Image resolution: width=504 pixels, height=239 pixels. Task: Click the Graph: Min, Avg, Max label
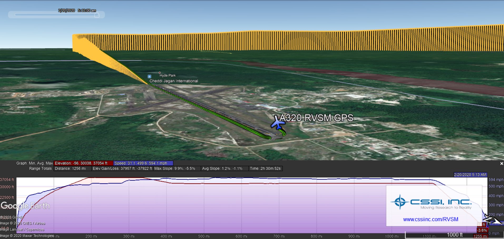click(x=35, y=163)
